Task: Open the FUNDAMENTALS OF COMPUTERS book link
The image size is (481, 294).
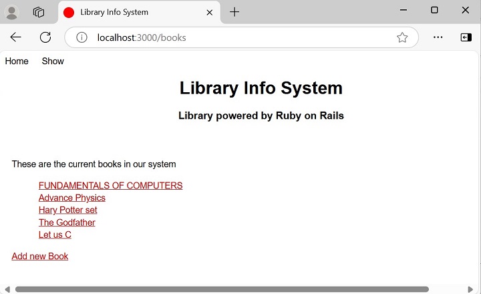Action: [x=110, y=186]
